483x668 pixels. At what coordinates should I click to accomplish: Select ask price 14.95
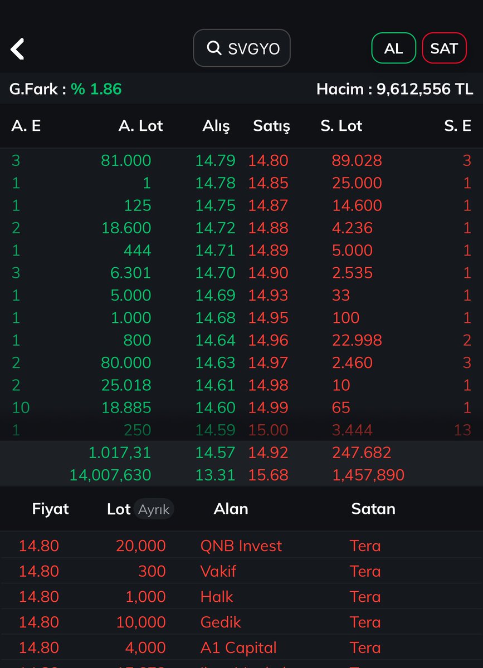tap(269, 318)
